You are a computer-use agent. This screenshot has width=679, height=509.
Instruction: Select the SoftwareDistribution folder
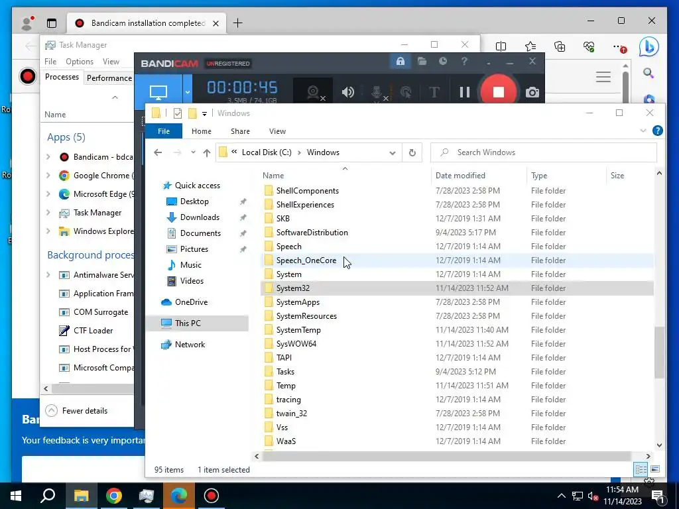[x=457, y=233]
